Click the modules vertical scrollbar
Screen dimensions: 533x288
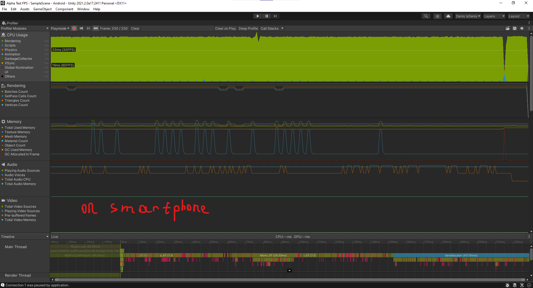(x=531, y=73)
